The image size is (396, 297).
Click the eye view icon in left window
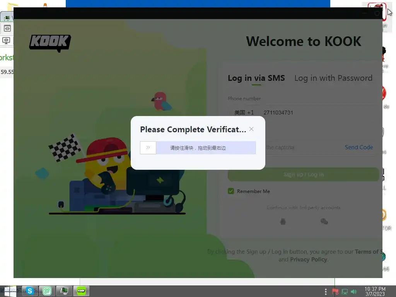7,29
